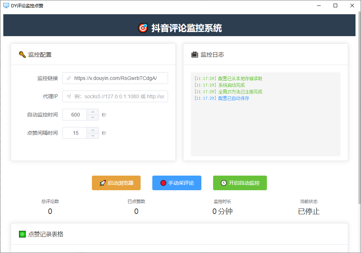Click the arrow icon in 代理IP field
Image resolution: width=361 pixels, height=253 pixels.
point(68,96)
